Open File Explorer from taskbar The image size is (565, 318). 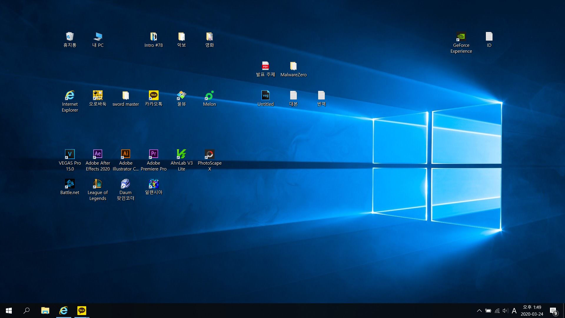point(45,311)
